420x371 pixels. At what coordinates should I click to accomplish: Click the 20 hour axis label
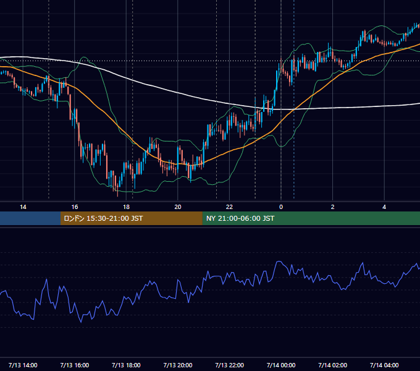[x=178, y=207]
